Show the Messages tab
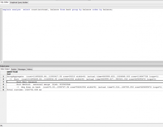Viewport: 163px width, 127px height. [x=22, y=69]
